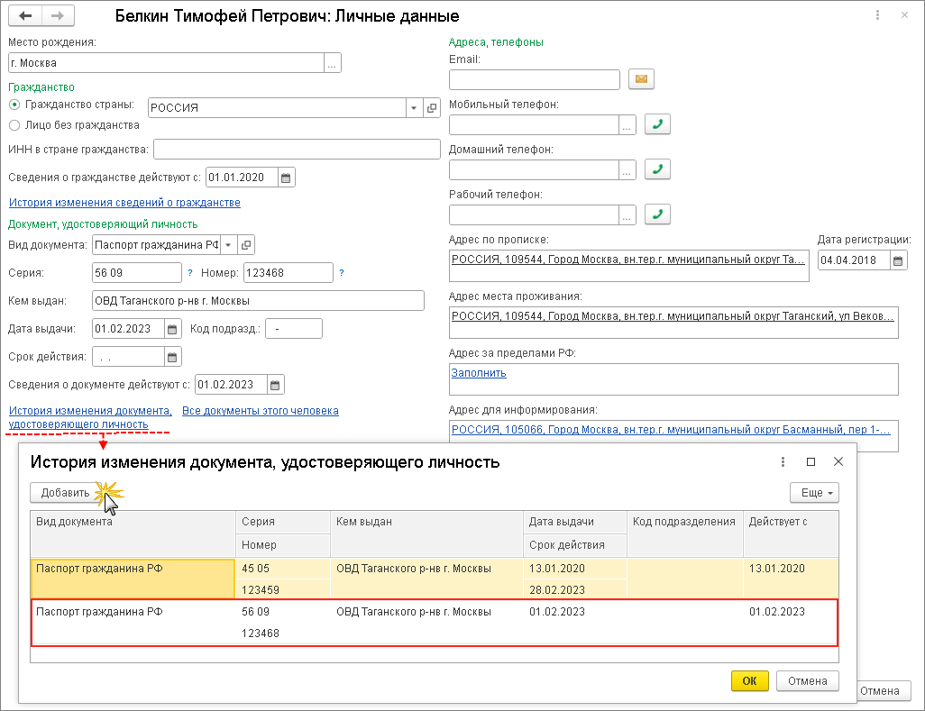Open 'Все документы этого человека' link
The height and width of the screenshot is (711, 925).
[260, 411]
